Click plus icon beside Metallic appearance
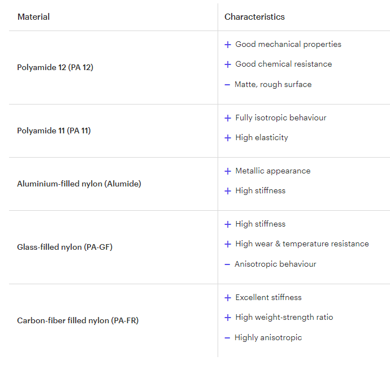 pos(228,171)
